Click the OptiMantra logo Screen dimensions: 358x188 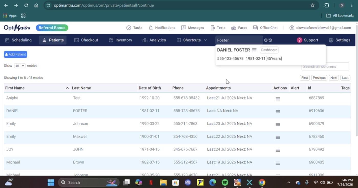point(17,28)
